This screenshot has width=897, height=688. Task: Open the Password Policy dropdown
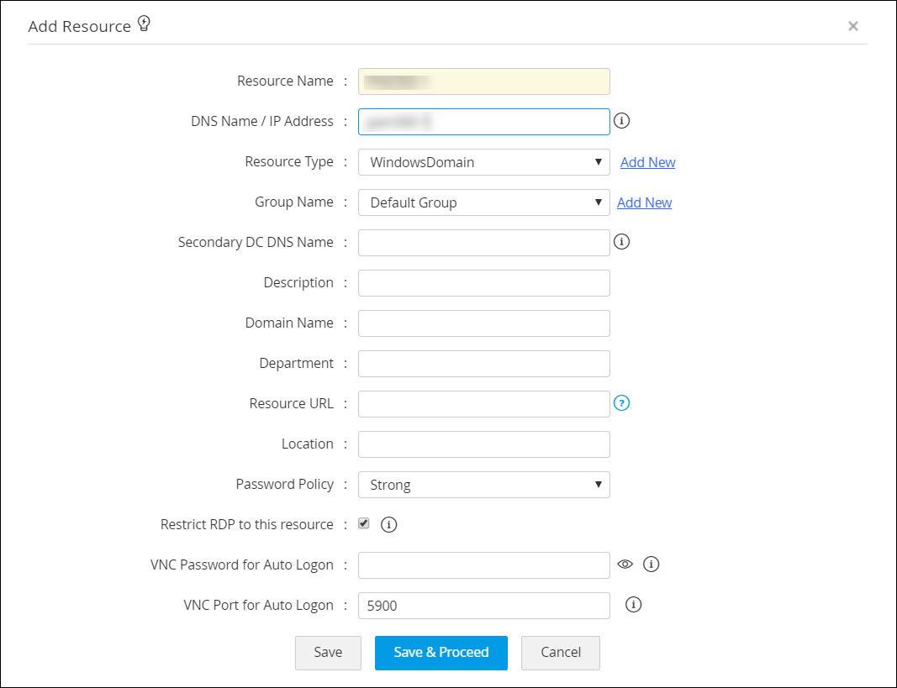point(483,485)
